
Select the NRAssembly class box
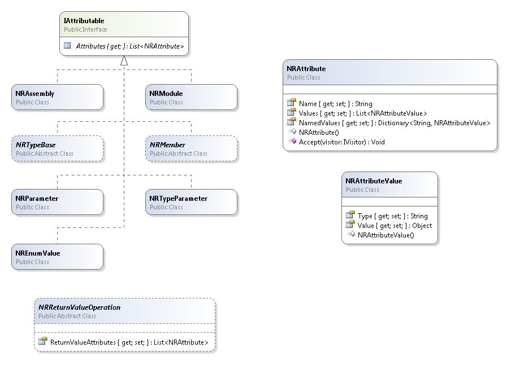[x=57, y=97]
